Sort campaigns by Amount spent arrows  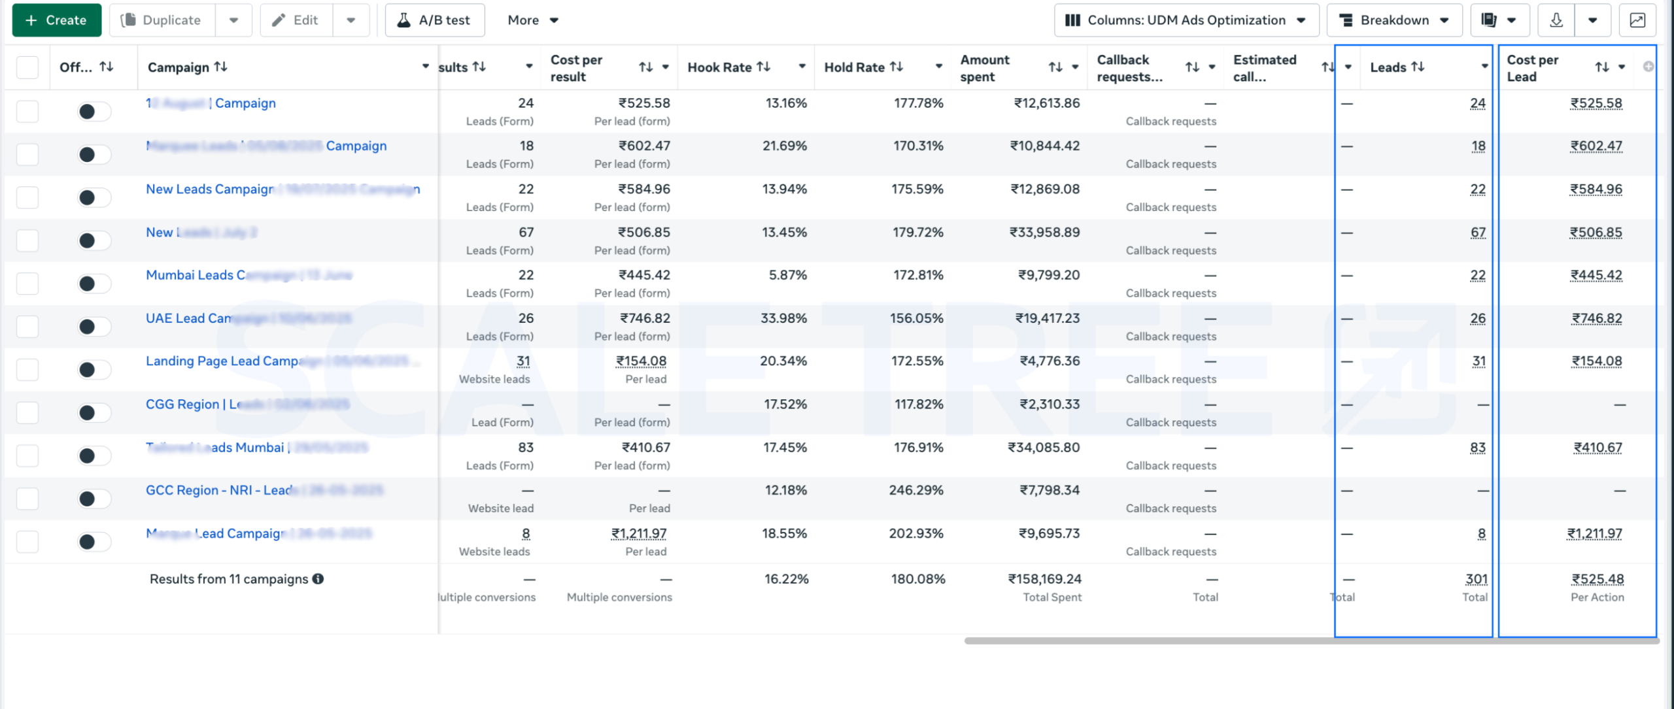[x=1055, y=67]
